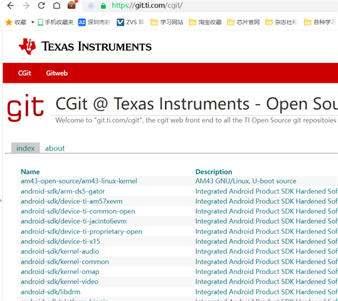Open am43-open-source/am43-linux-kernel repository
This screenshot has width=338, height=301.
point(79,181)
